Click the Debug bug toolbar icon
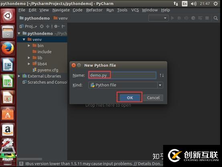 click(x=179, y=18)
